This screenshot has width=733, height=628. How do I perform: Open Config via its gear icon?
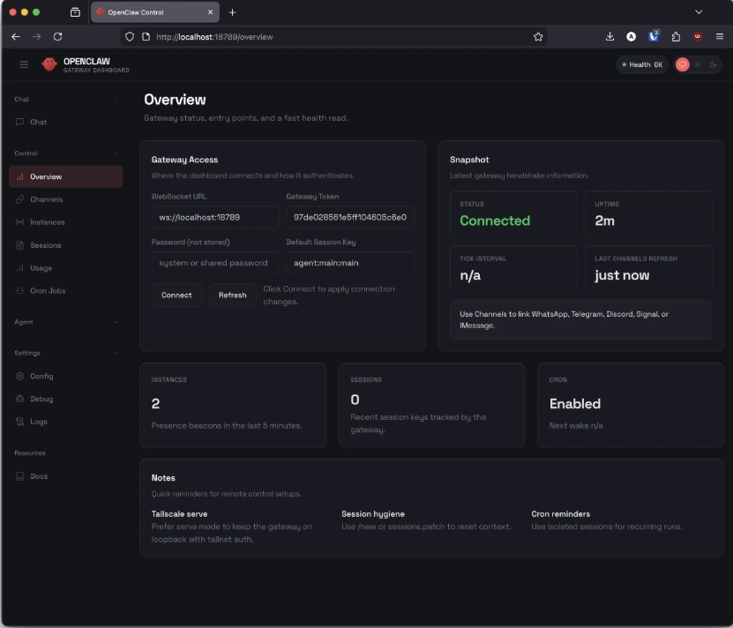(x=19, y=376)
